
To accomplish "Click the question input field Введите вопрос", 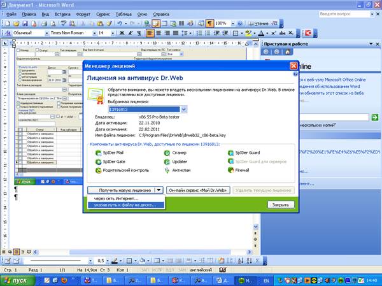I will point(344,14).
